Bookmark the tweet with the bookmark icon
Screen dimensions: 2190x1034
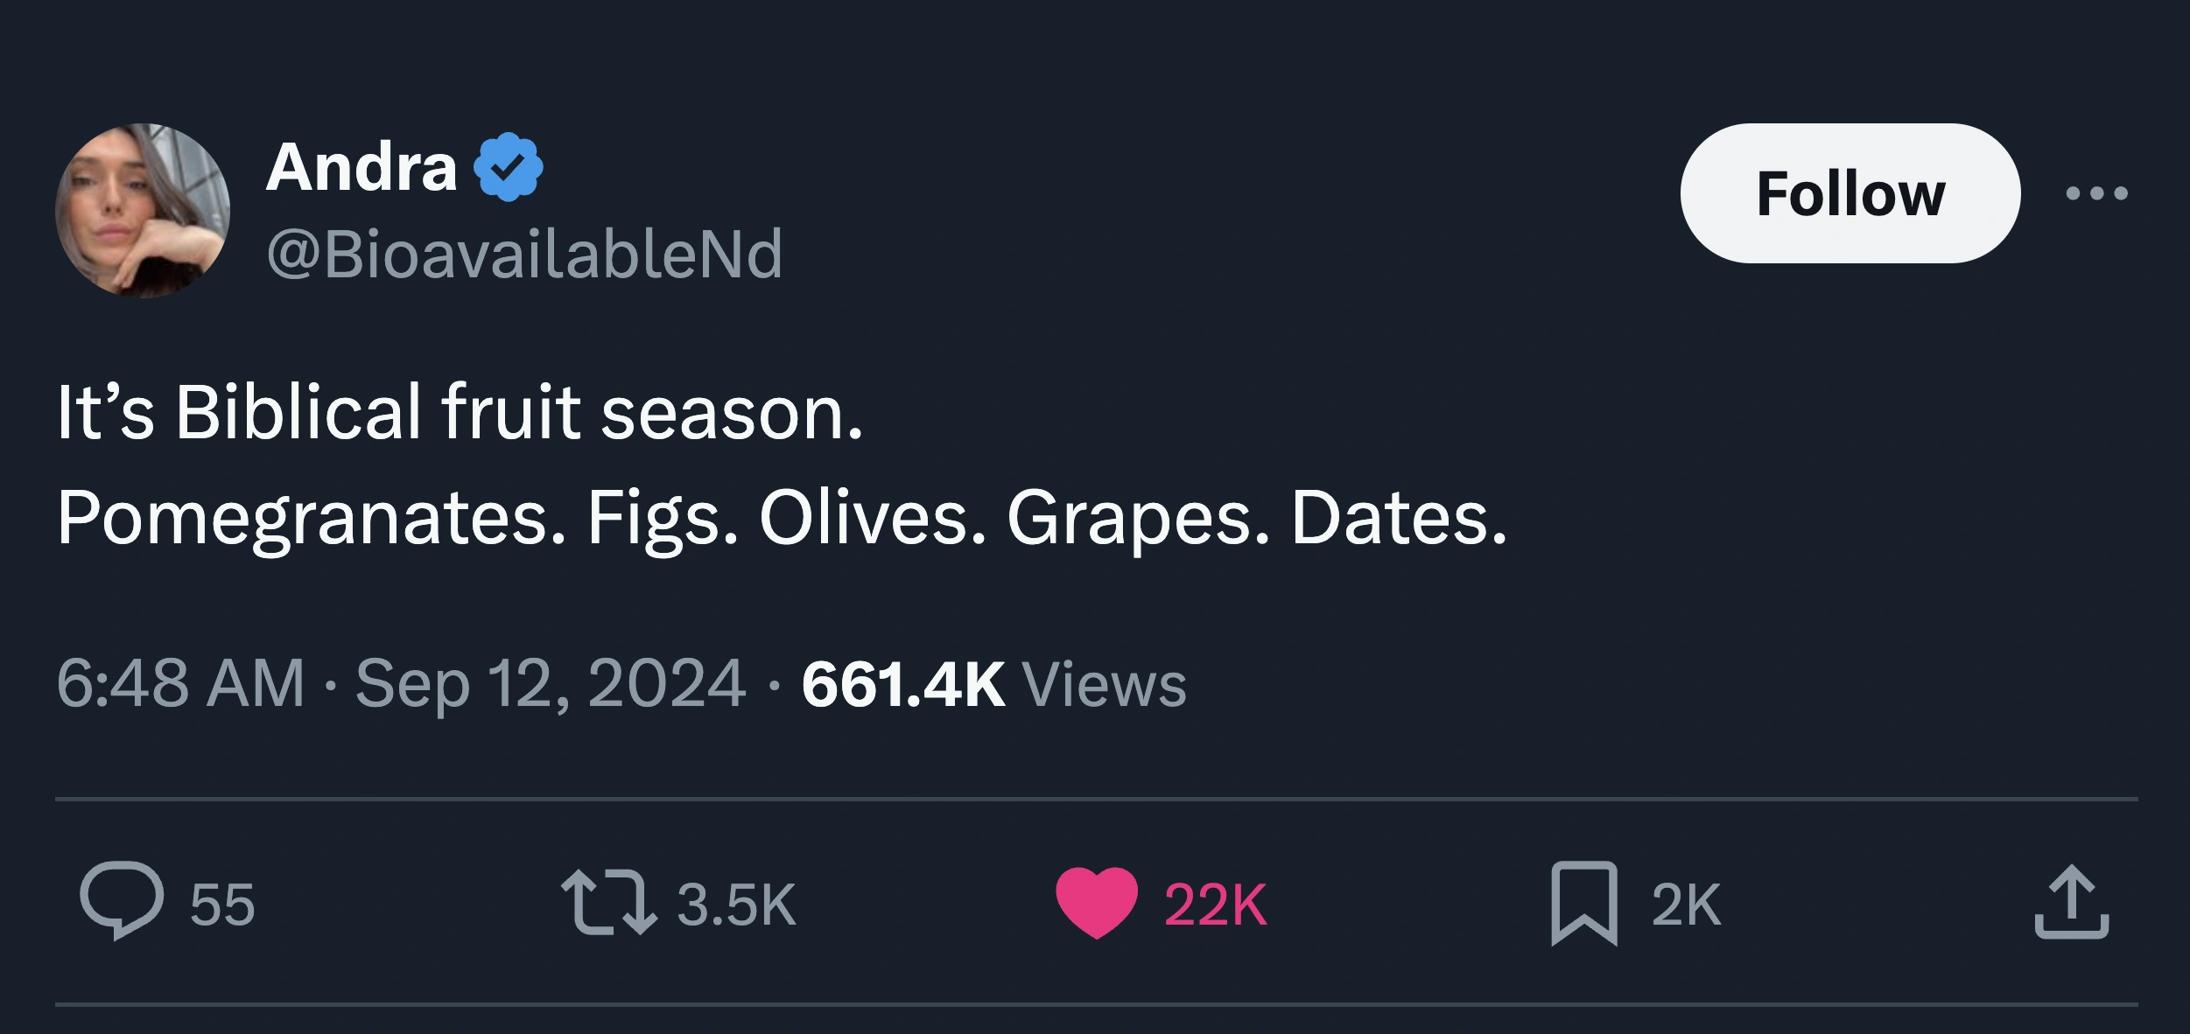[1583, 903]
